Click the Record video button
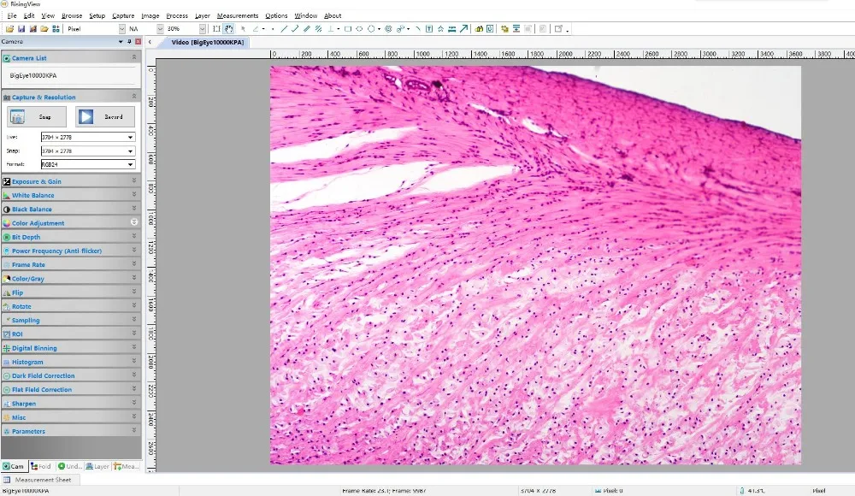 click(x=104, y=117)
